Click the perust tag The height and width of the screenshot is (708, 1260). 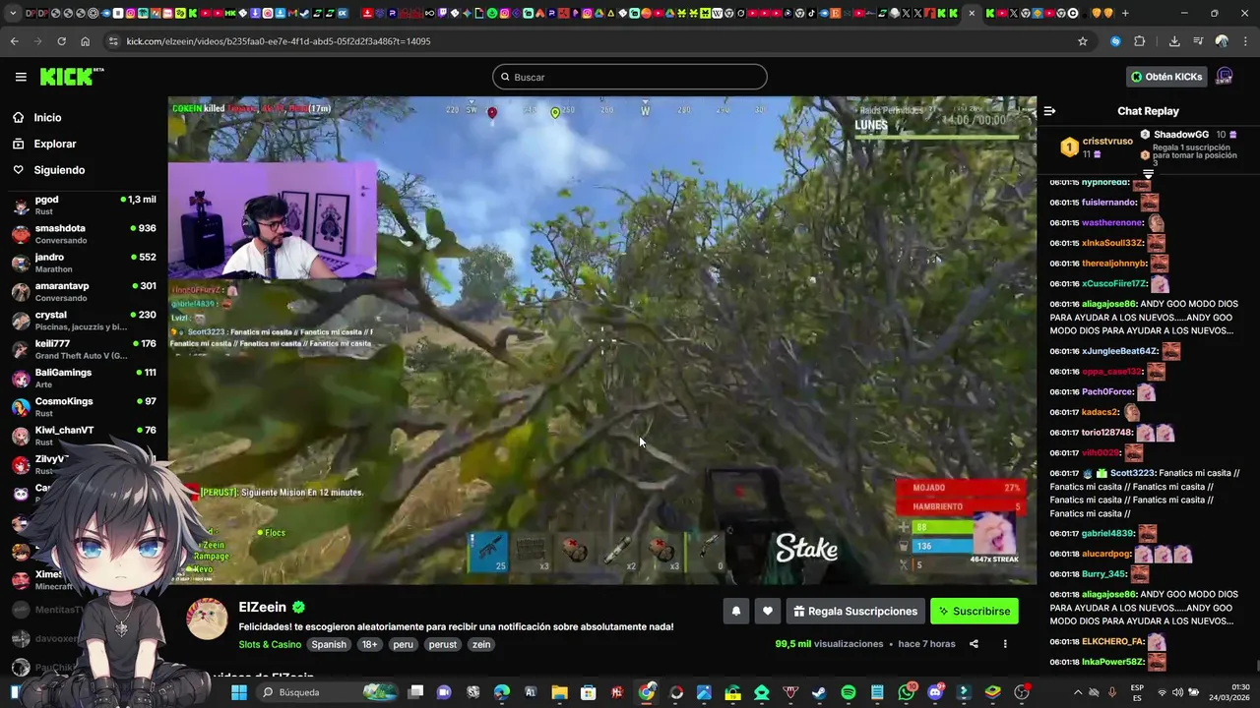pyautogui.click(x=443, y=645)
